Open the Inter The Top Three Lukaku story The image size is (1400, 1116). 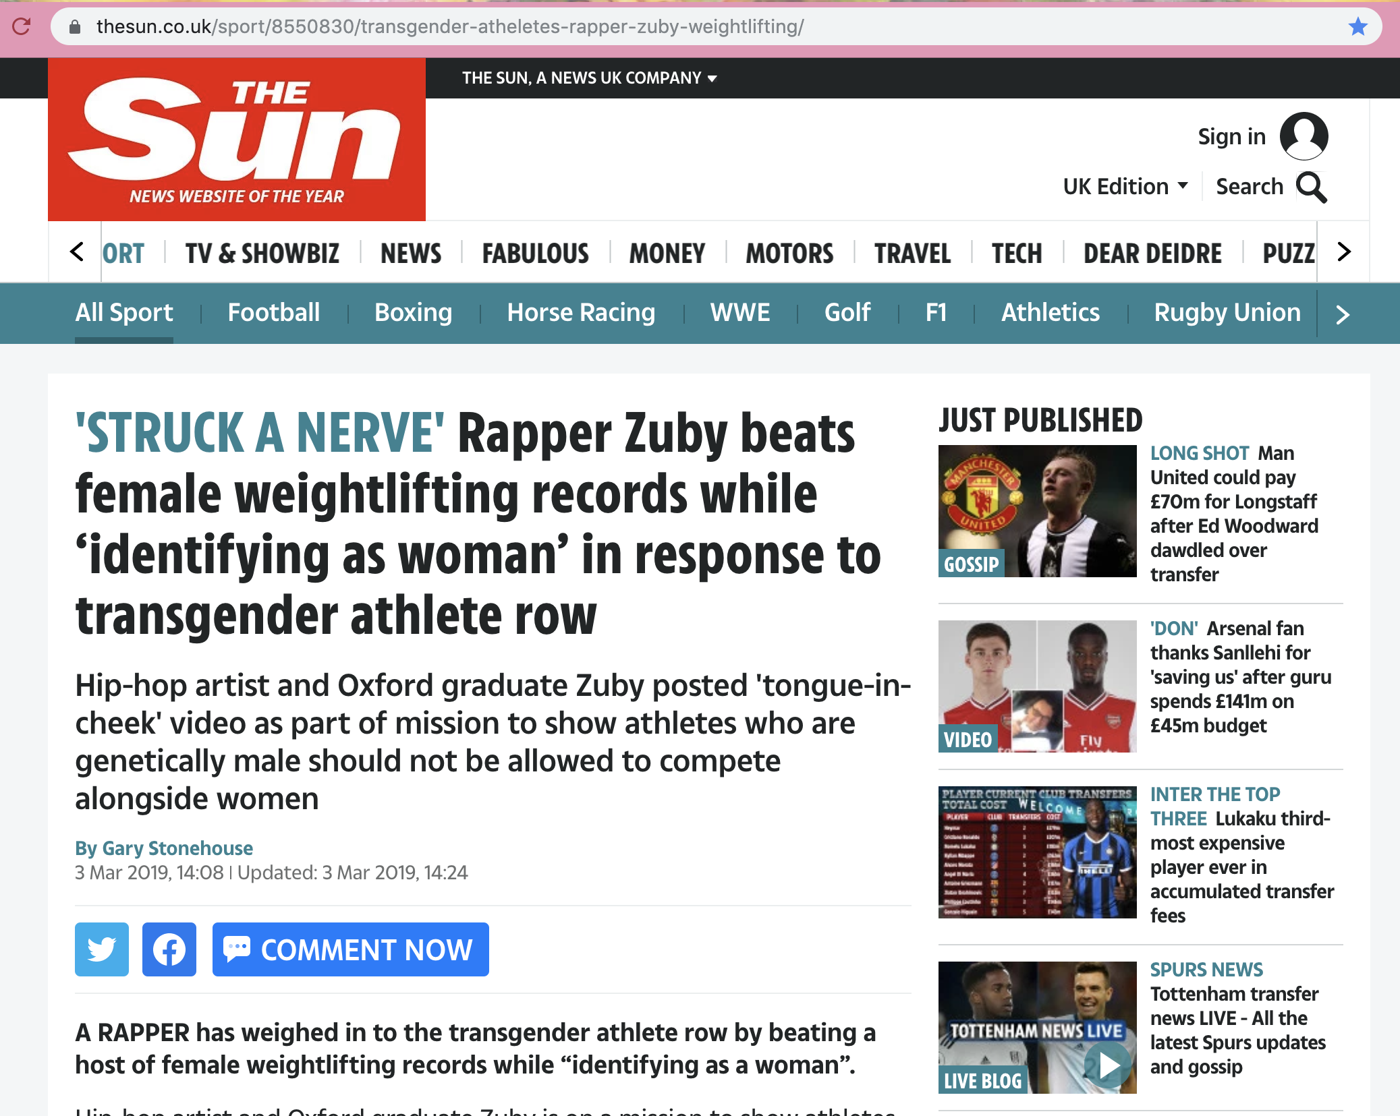[1241, 855]
